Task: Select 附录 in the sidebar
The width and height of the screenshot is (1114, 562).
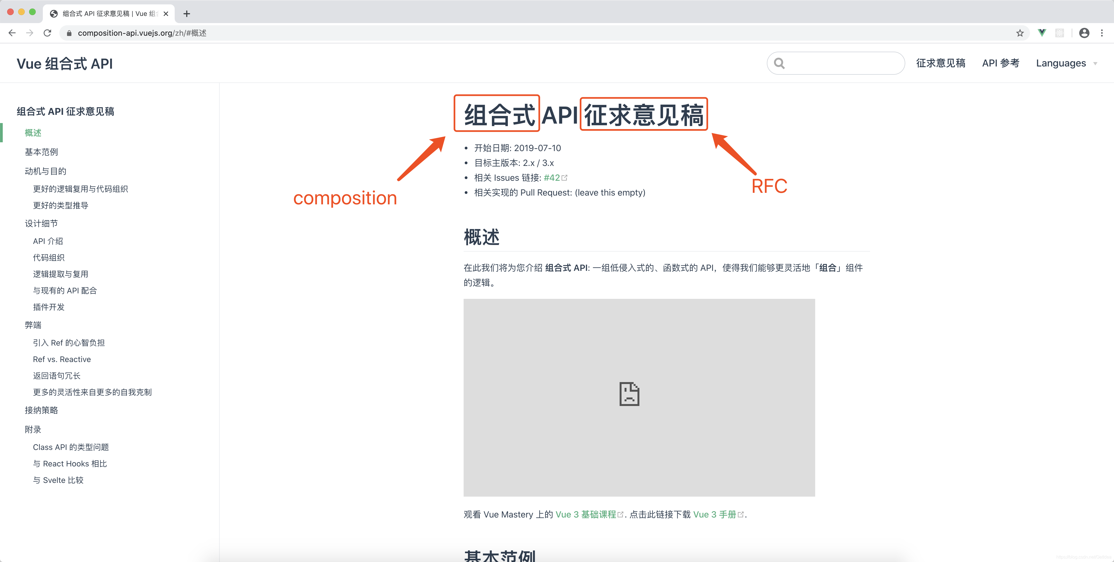Action: click(x=33, y=430)
